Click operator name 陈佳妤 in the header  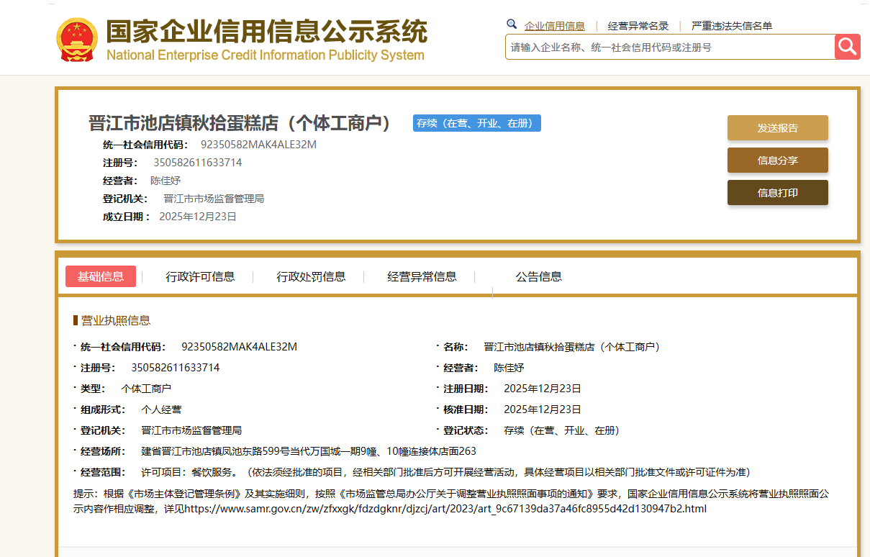[166, 181]
